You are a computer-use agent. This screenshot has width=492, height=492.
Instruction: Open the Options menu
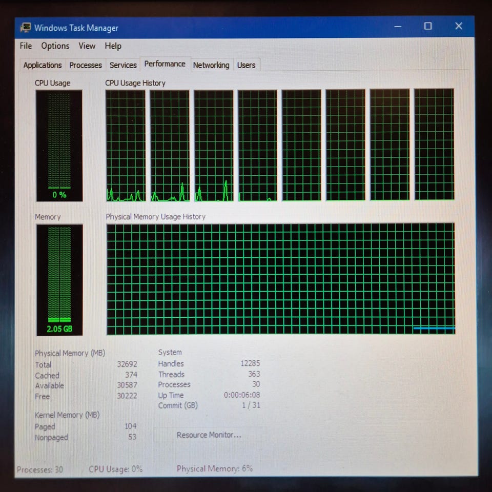click(55, 46)
